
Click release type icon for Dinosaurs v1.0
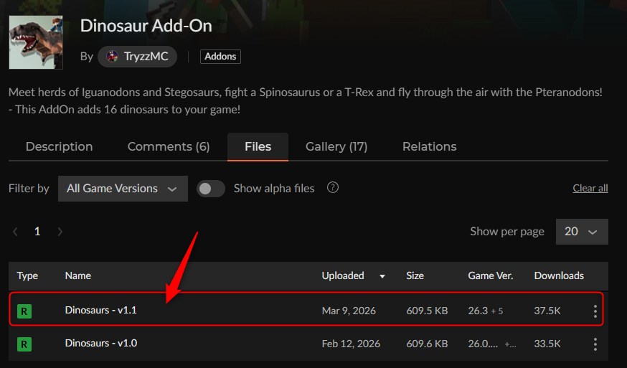pyautogui.click(x=24, y=344)
